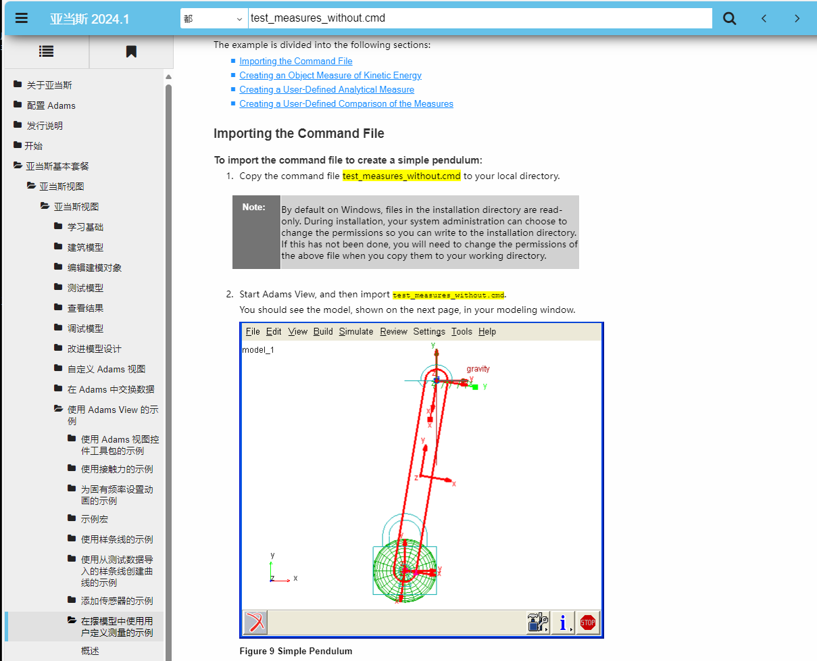Click the File menu in the figure
This screenshot has width=817, height=661.
tap(253, 331)
